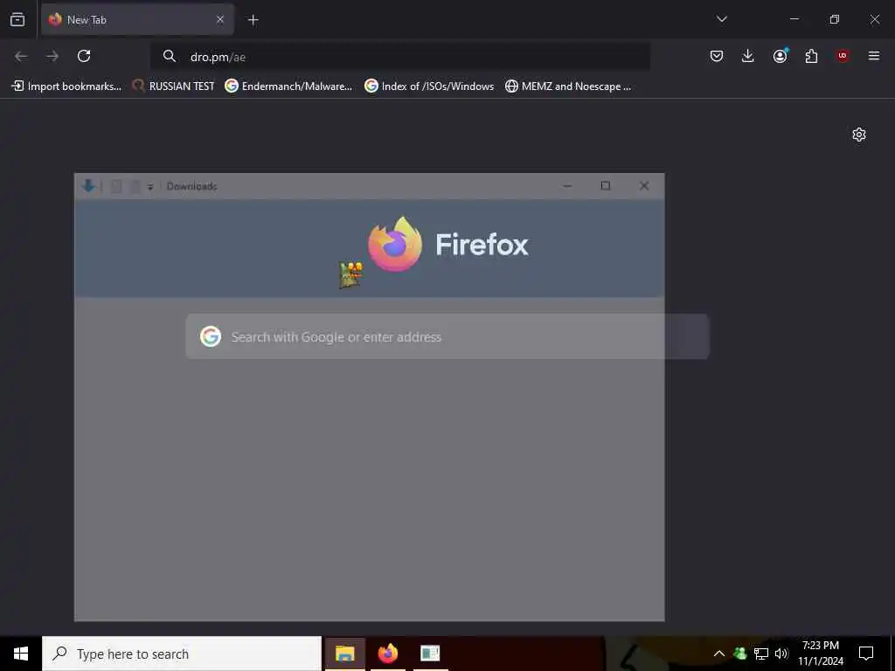Image resolution: width=895 pixels, height=671 pixels.
Task: Click the small WinRAR archive icon being dragged
Action: (x=350, y=275)
